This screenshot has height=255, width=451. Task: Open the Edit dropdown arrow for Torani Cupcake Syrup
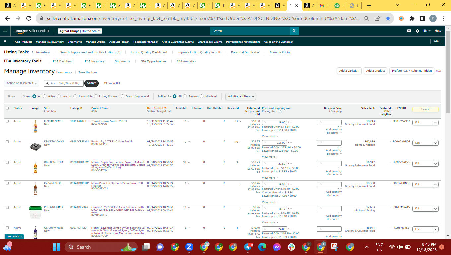tap(436, 122)
